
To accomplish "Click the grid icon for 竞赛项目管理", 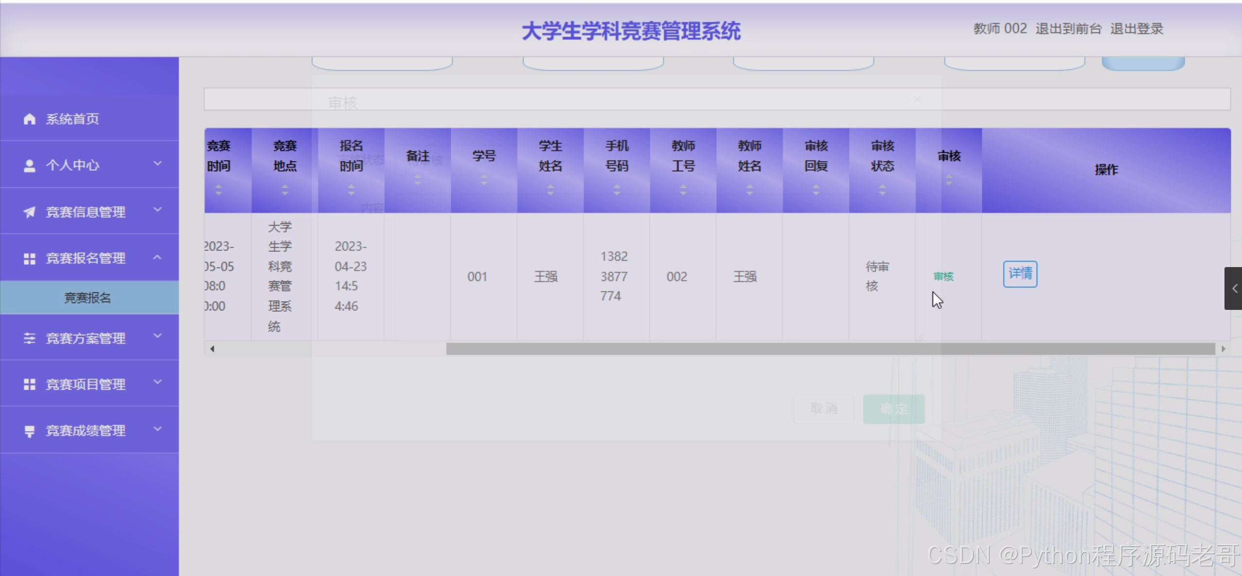I will 29,384.
